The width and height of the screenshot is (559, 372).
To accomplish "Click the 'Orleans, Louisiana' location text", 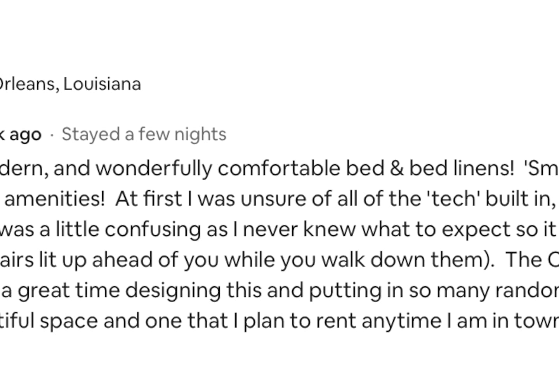I will (70, 84).
